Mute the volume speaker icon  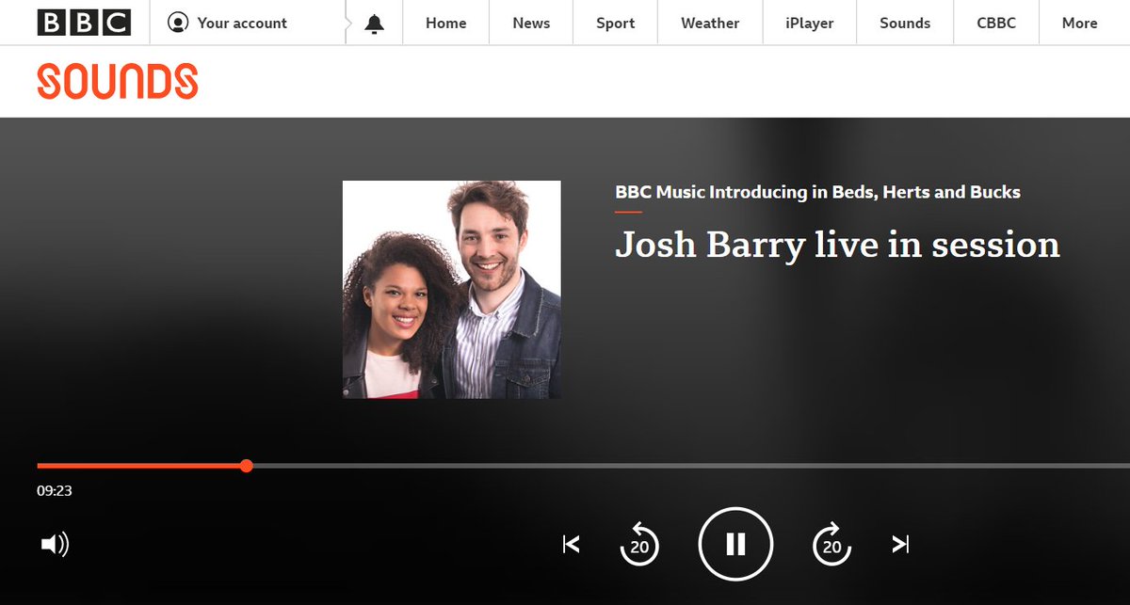click(x=55, y=544)
